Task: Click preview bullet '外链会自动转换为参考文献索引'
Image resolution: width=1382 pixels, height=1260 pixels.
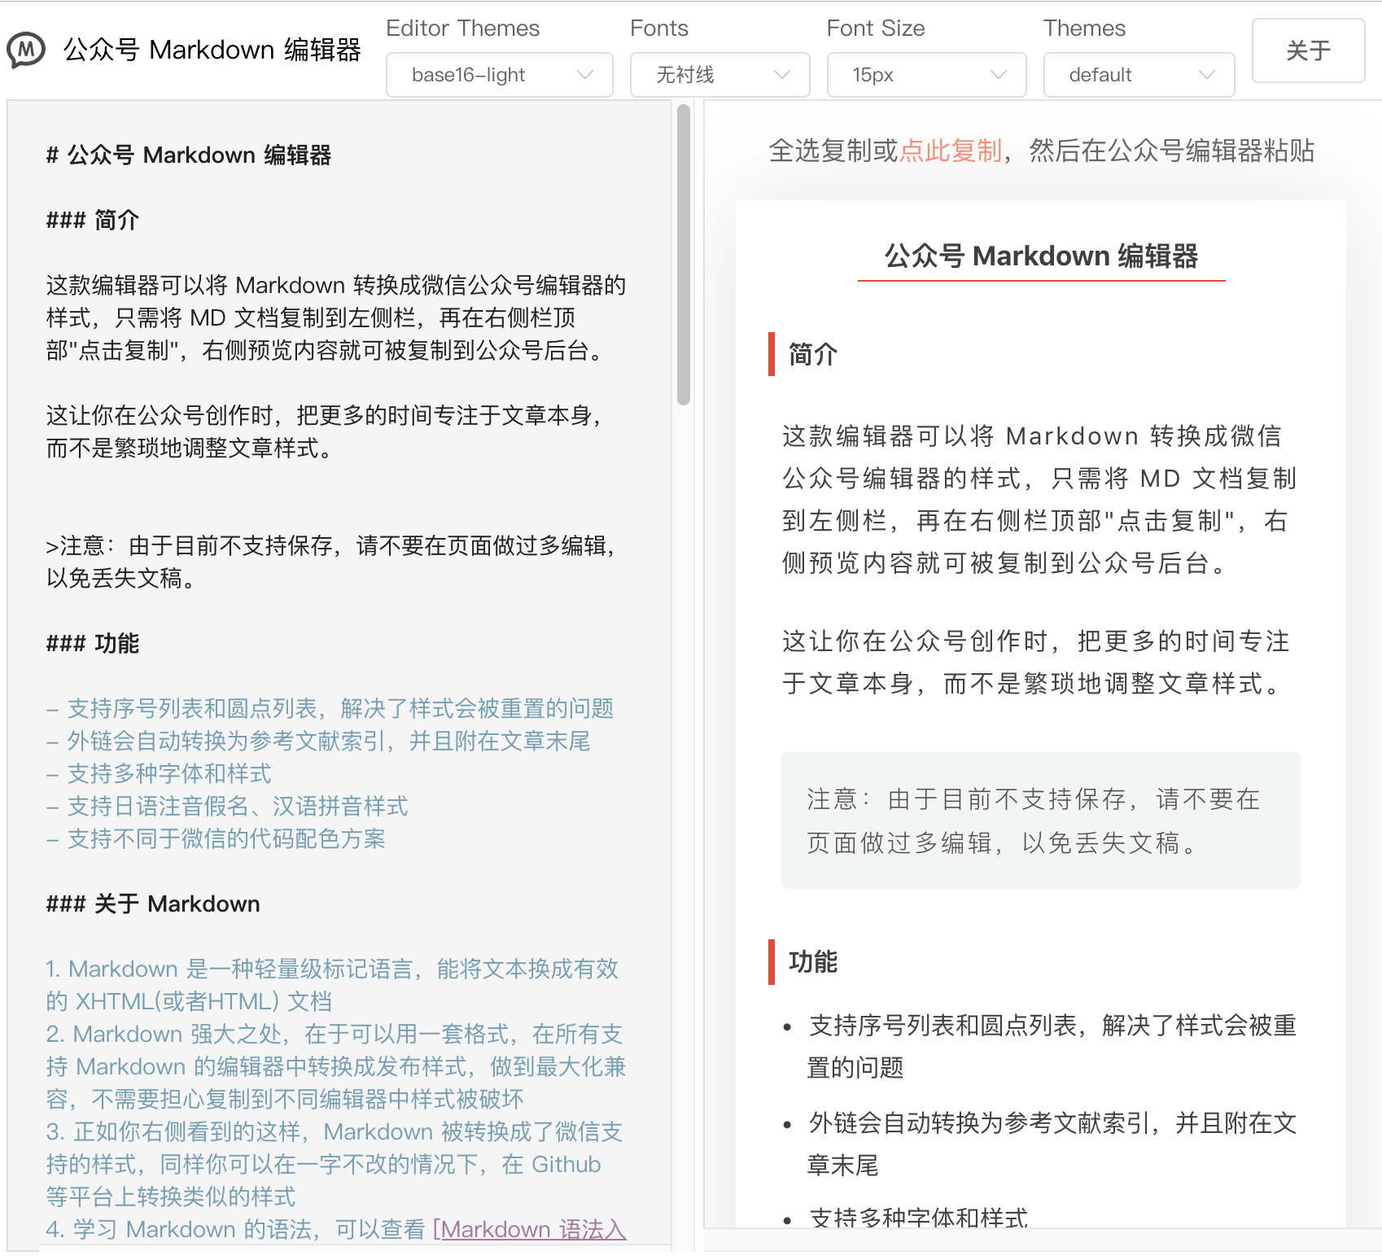Action: pyautogui.click(x=1051, y=1144)
